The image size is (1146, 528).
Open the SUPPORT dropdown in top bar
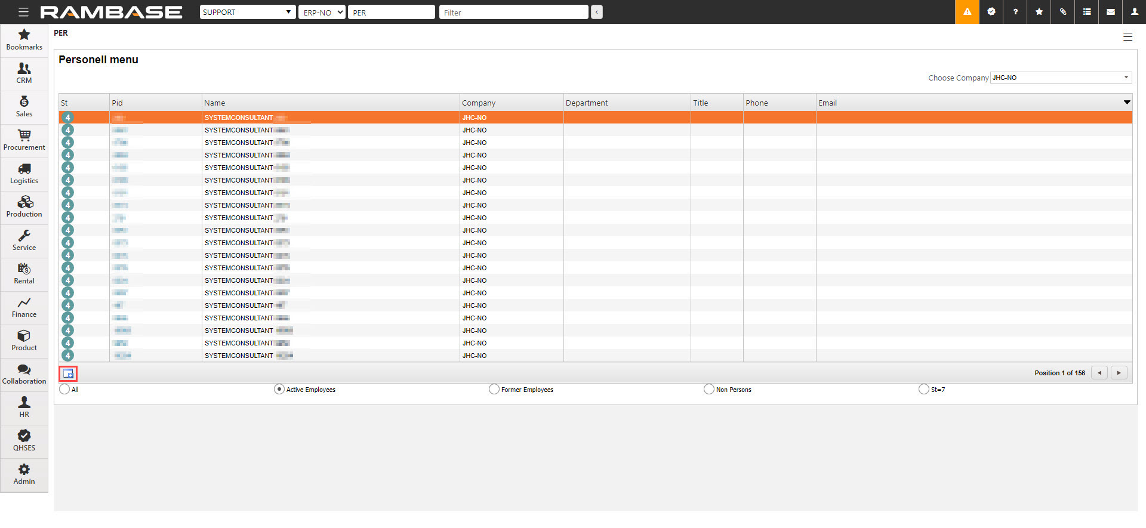click(x=247, y=12)
